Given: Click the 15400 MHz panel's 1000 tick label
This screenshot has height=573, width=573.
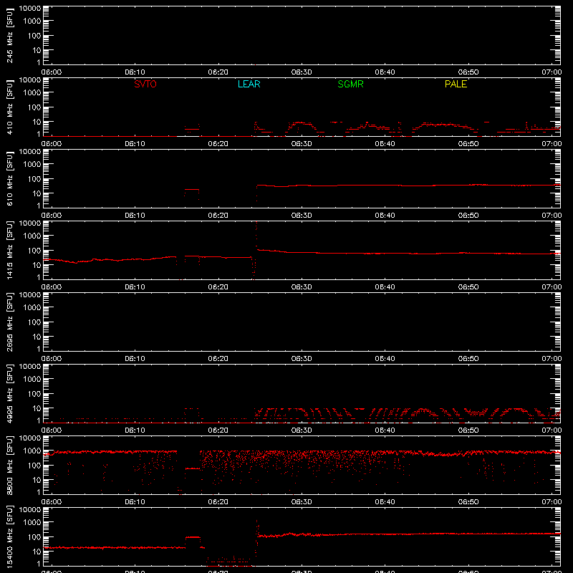Looking at the screenshot, I should click(x=33, y=523).
